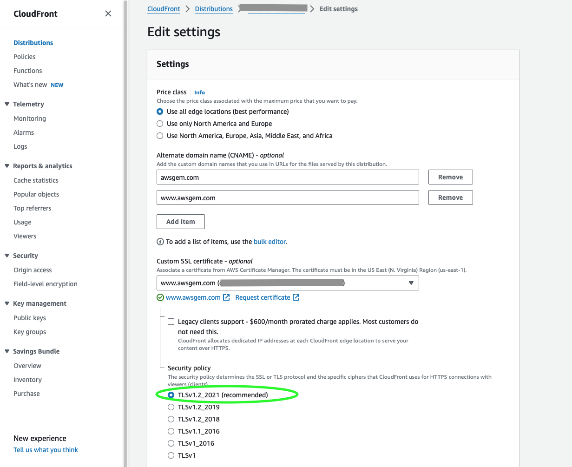Open Savings Bundle Overview
This screenshot has width=572, height=467.
pos(27,366)
